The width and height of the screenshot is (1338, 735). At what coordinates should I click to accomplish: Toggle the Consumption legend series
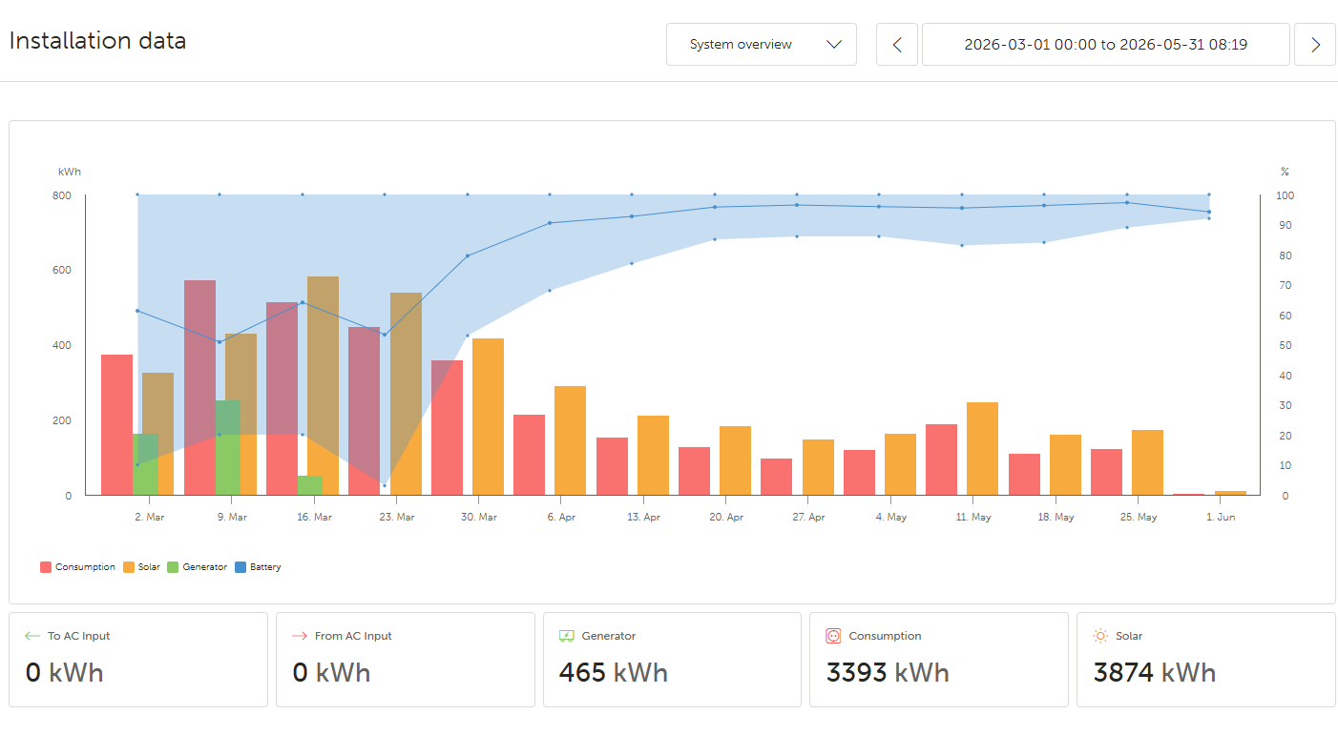tap(77, 567)
